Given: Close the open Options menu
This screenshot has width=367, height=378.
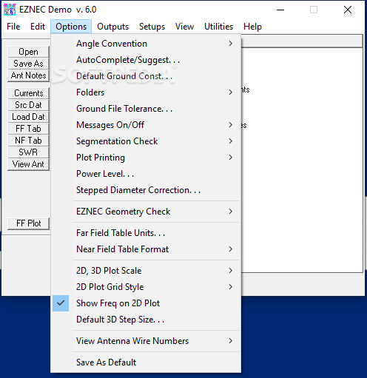Looking at the screenshot, I should [x=71, y=27].
